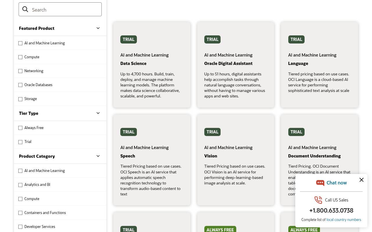Collapse the Featured Product section chevron
Viewport: 372px width, 232px height.
tap(98, 28)
